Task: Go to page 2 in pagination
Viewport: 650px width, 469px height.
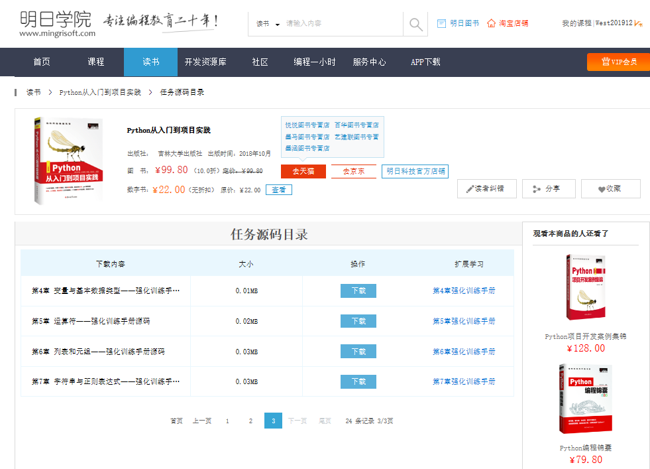Action: click(250, 421)
